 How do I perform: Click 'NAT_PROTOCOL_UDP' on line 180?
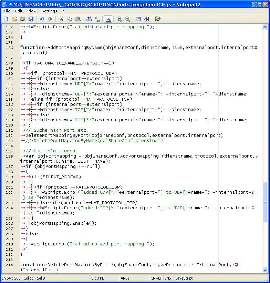click(x=92, y=73)
